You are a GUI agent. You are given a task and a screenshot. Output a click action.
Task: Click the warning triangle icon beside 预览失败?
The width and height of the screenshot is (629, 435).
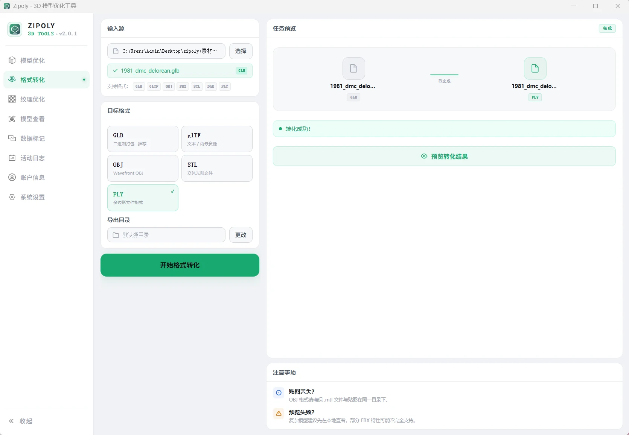279,414
